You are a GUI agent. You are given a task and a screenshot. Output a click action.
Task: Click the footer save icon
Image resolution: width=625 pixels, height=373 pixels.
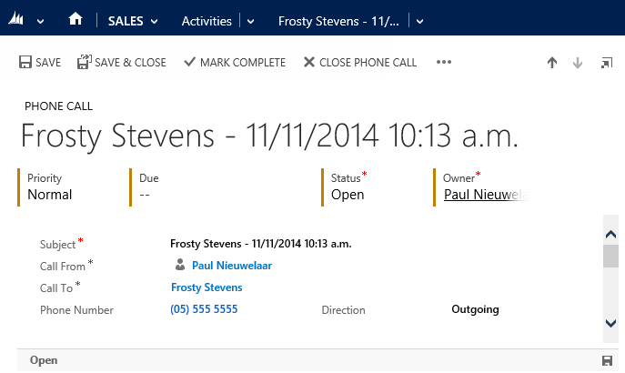(607, 360)
